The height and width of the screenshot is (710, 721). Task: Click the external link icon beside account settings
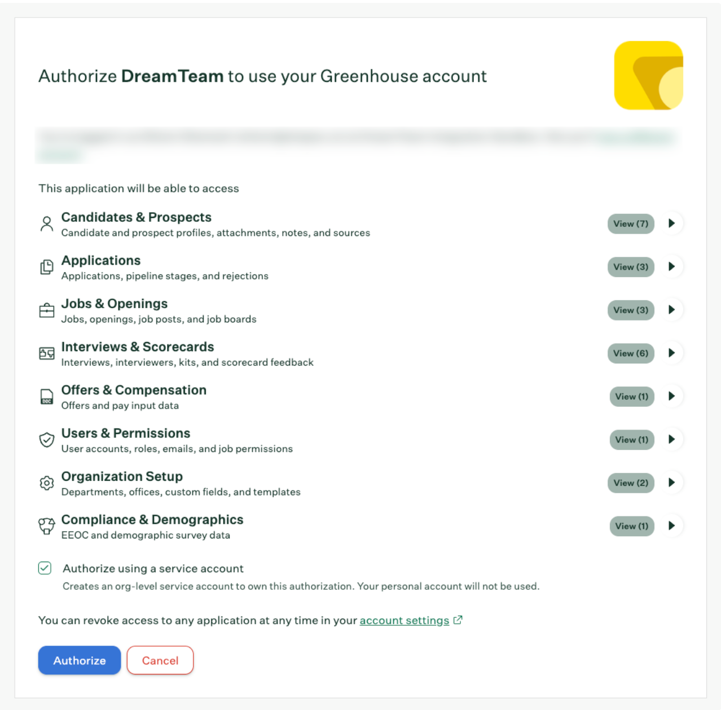[458, 620]
